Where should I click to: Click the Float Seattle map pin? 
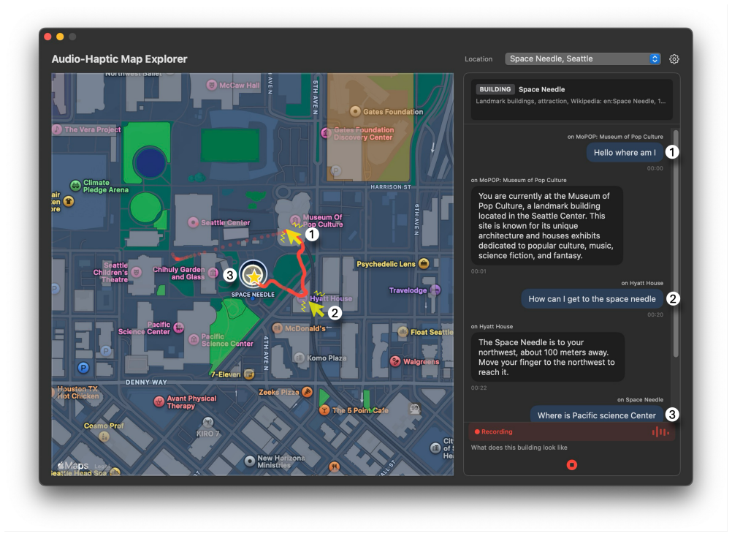click(x=403, y=332)
